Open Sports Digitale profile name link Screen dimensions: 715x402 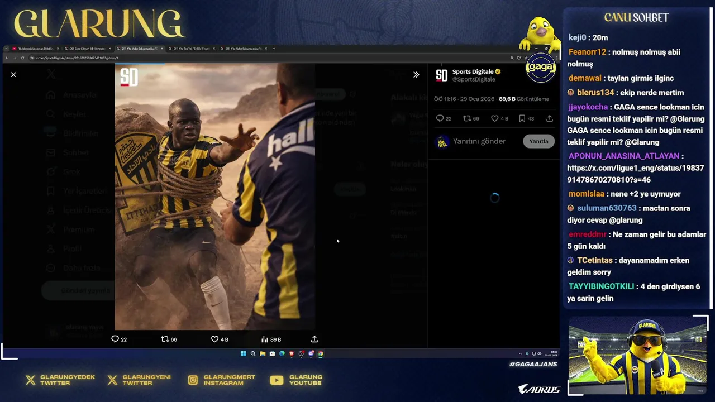(473, 71)
